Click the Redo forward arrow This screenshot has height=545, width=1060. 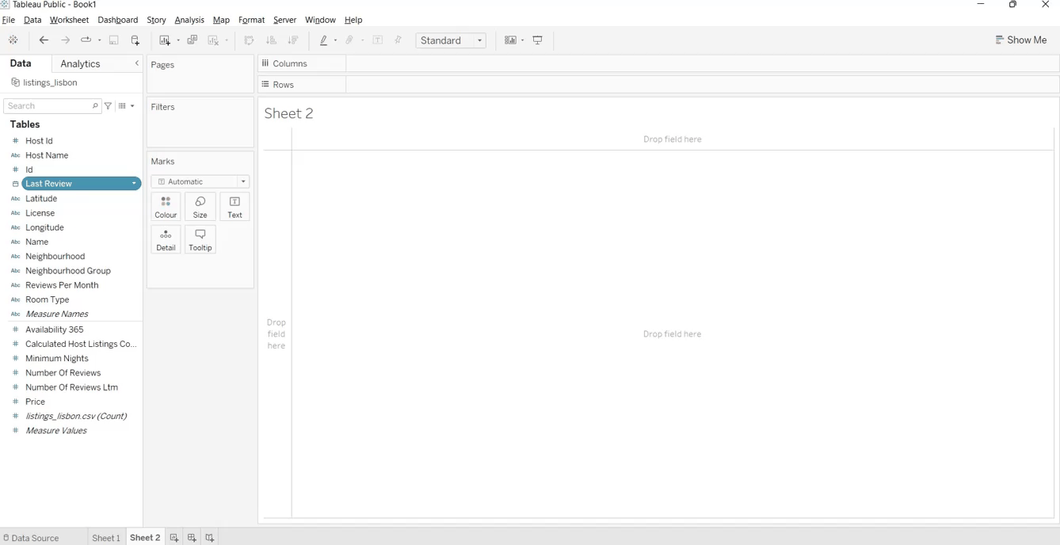[x=66, y=40]
